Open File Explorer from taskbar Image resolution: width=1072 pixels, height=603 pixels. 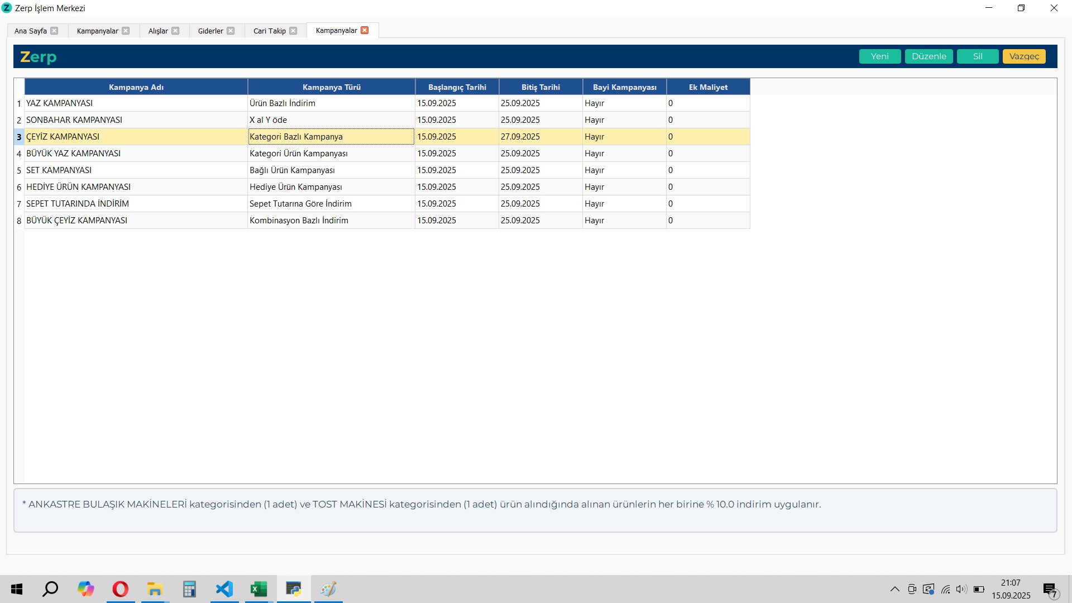(155, 589)
